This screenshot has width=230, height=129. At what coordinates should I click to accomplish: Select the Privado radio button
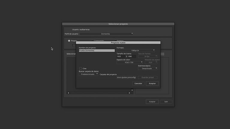pos(69,41)
